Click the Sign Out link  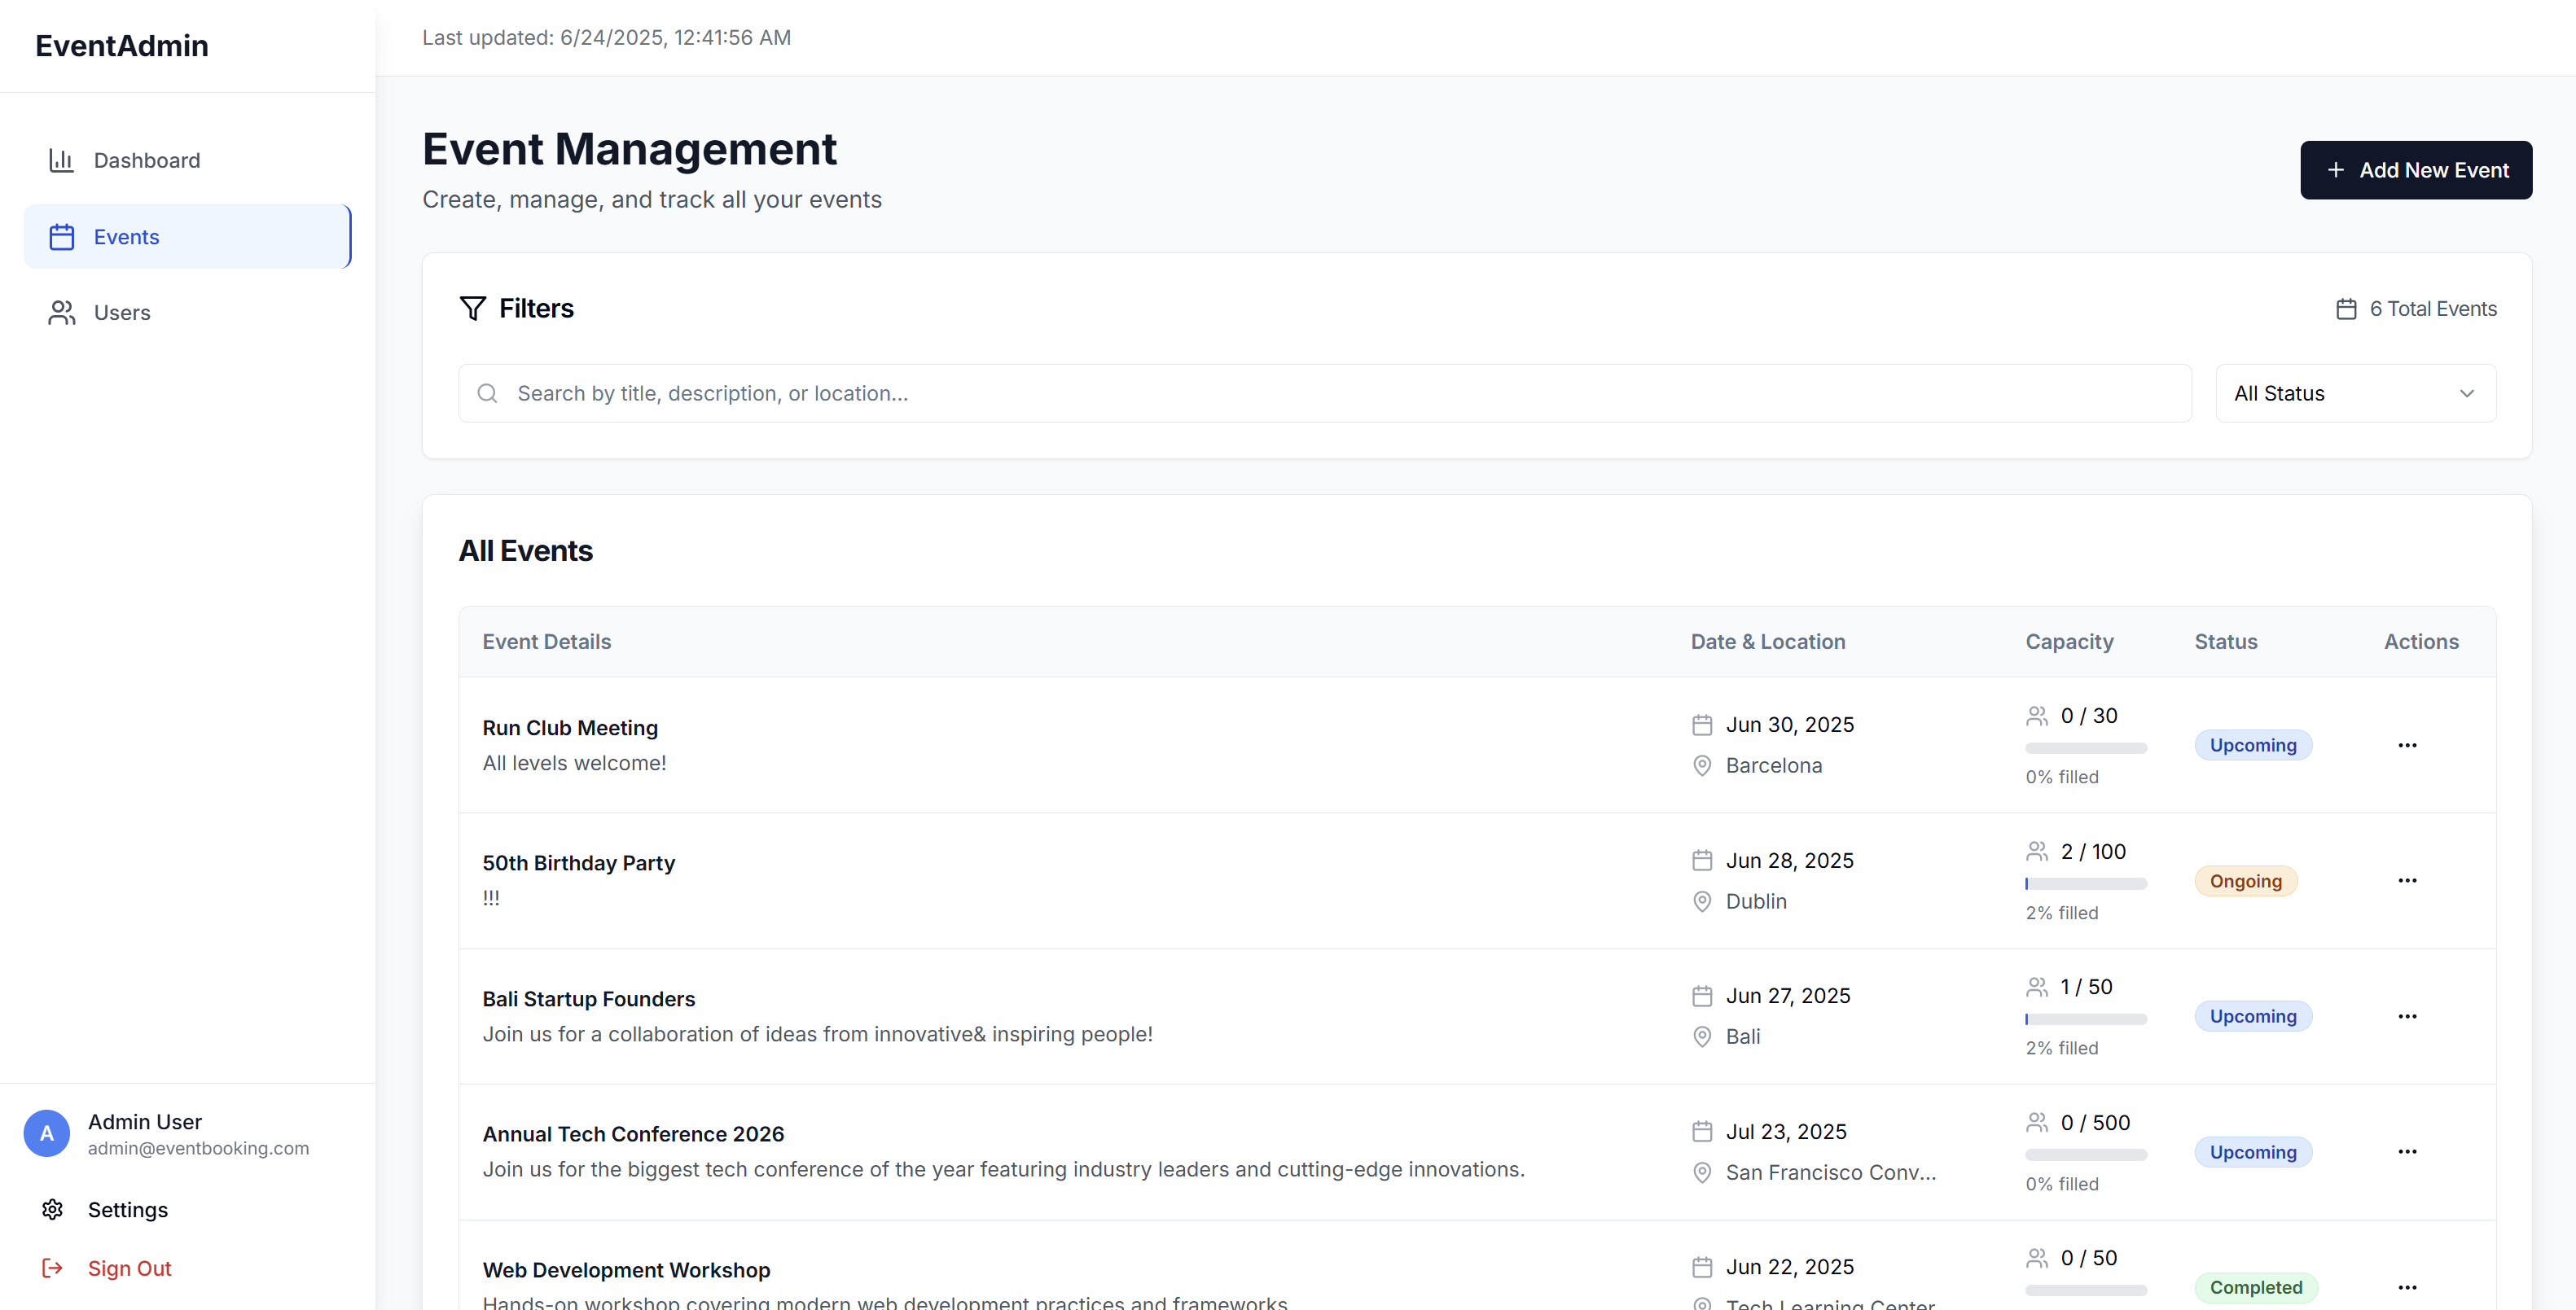tap(130, 1268)
